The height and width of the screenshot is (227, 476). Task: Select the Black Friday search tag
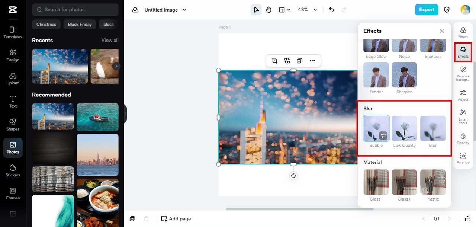coord(80,24)
